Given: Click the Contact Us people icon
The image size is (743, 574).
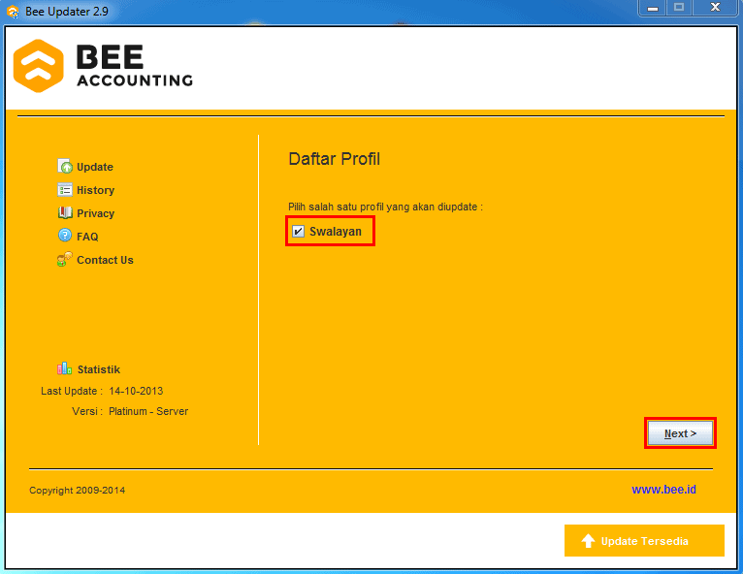Looking at the screenshot, I should (x=65, y=259).
